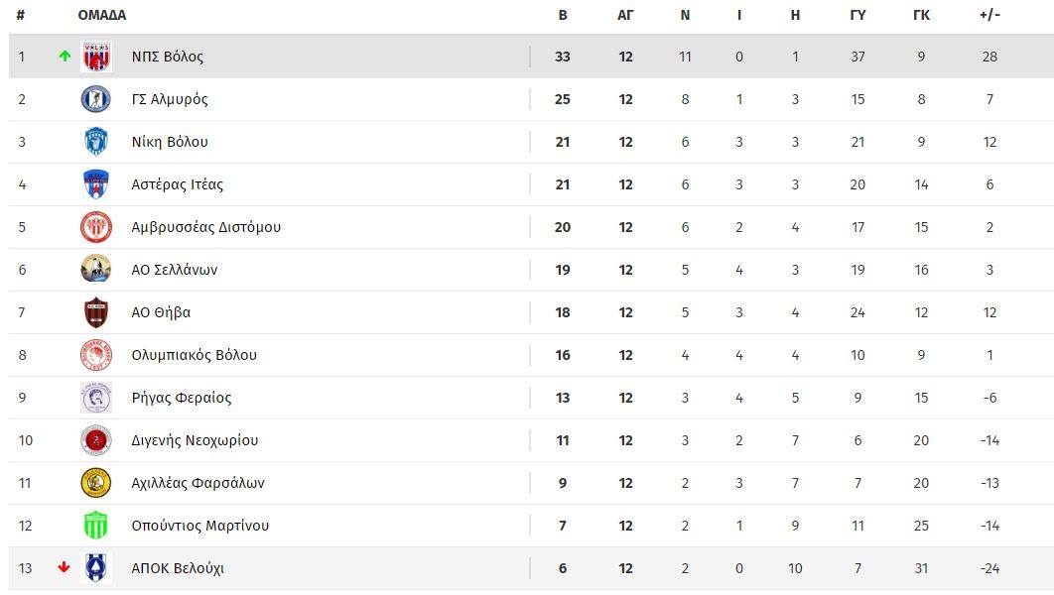Sort by the Β points column header
The width and height of the screenshot is (1054, 595).
point(563,15)
